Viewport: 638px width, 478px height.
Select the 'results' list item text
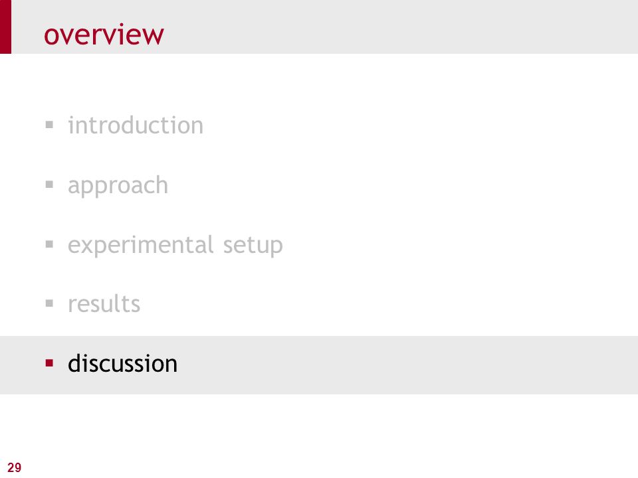104,304
